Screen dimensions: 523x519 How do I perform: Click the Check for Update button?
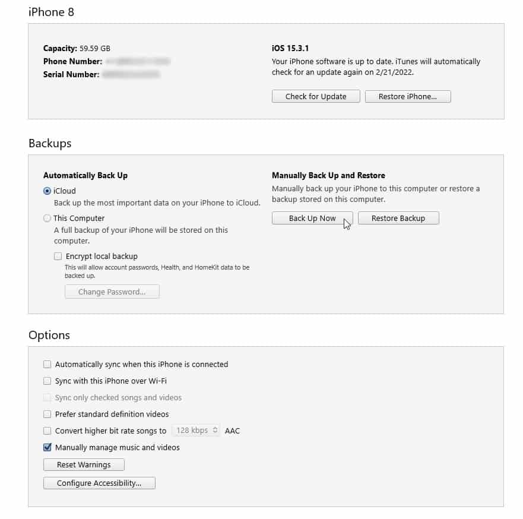pyautogui.click(x=316, y=97)
